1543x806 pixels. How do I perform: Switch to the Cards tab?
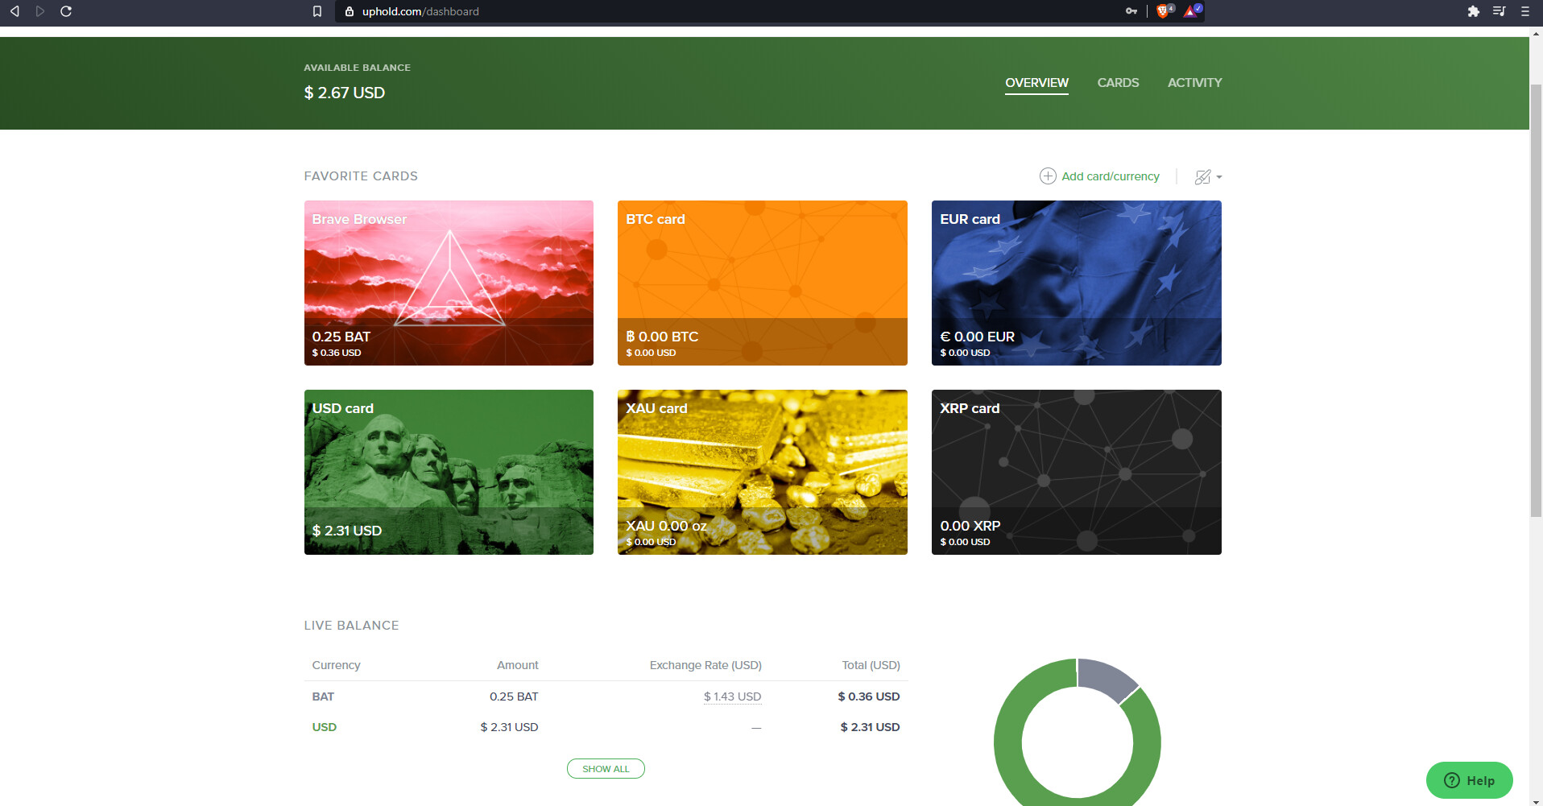(x=1118, y=83)
